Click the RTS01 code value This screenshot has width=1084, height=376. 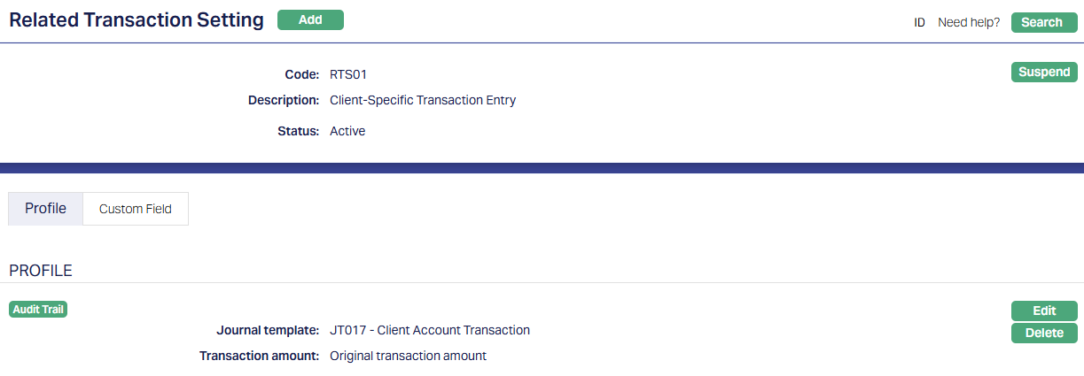[348, 74]
